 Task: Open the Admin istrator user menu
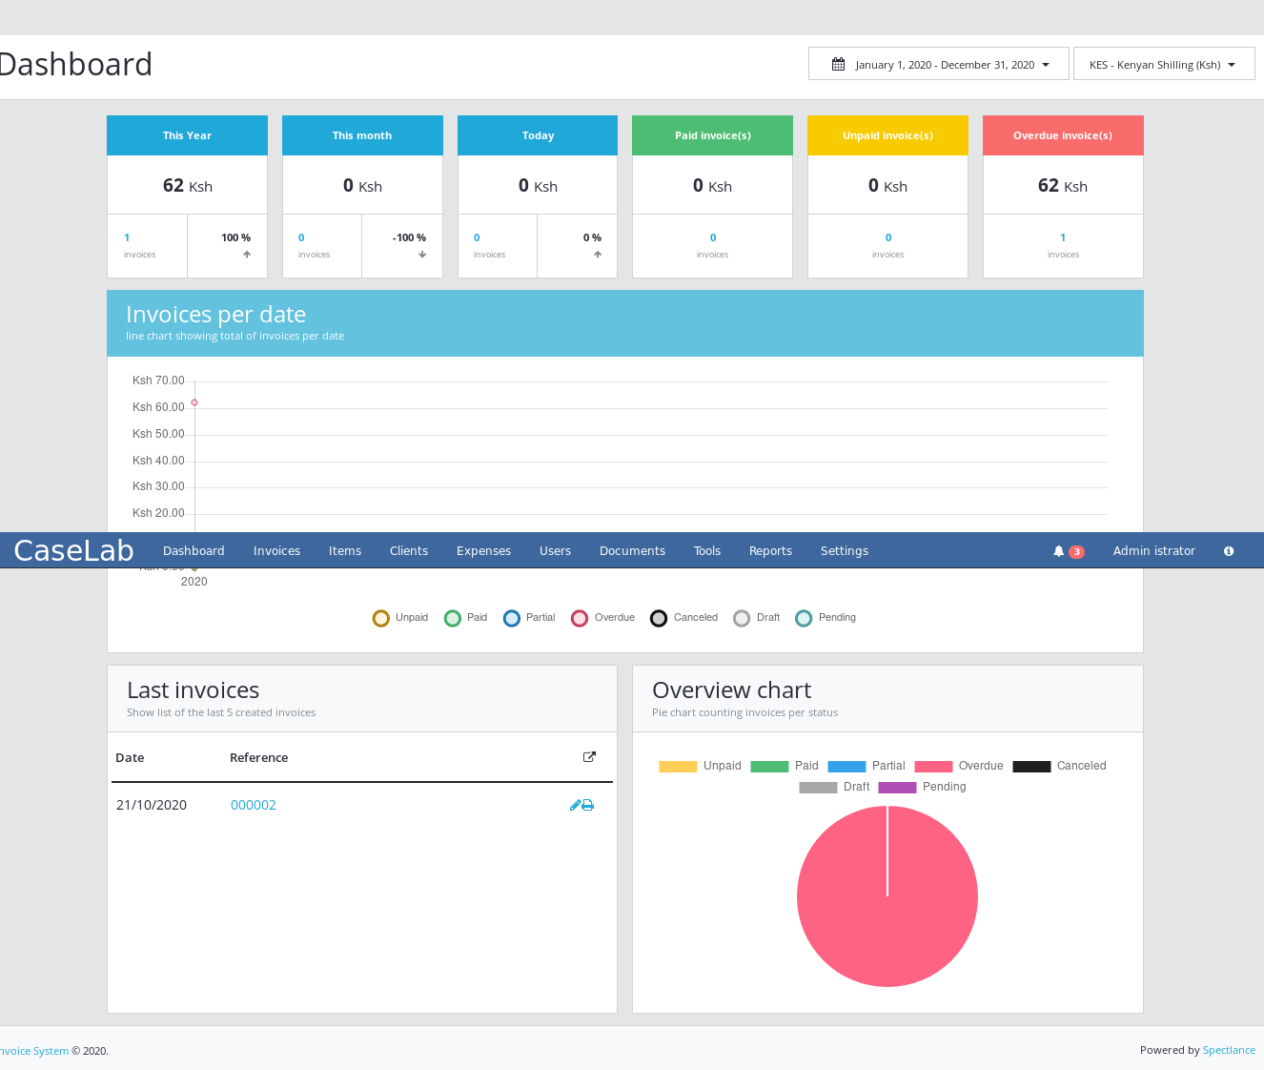click(x=1153, y=551)
